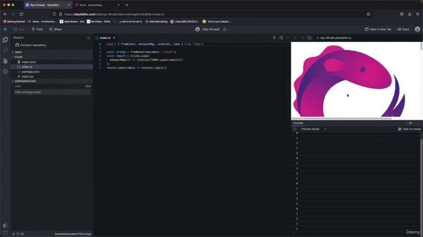423x237 pixels.
Task: Click Something broken? File a bug link
Action: [73, 234]
